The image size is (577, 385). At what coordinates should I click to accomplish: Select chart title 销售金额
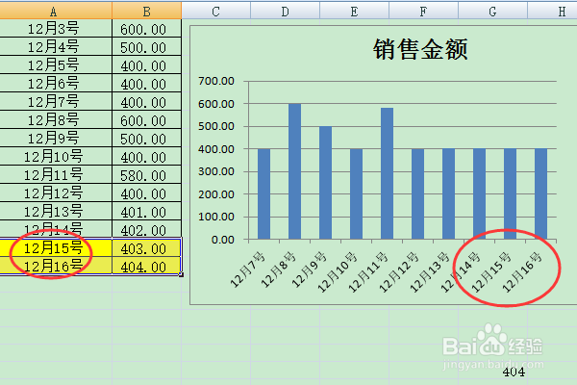tap(420, 49)
